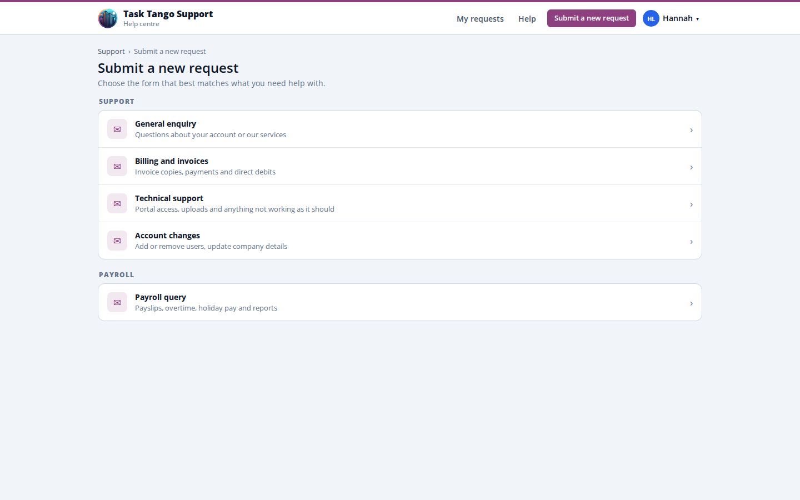Viewport: 800px width, 500px height.
Task: Click the PAYROLL section label
Action: (117, 275)
